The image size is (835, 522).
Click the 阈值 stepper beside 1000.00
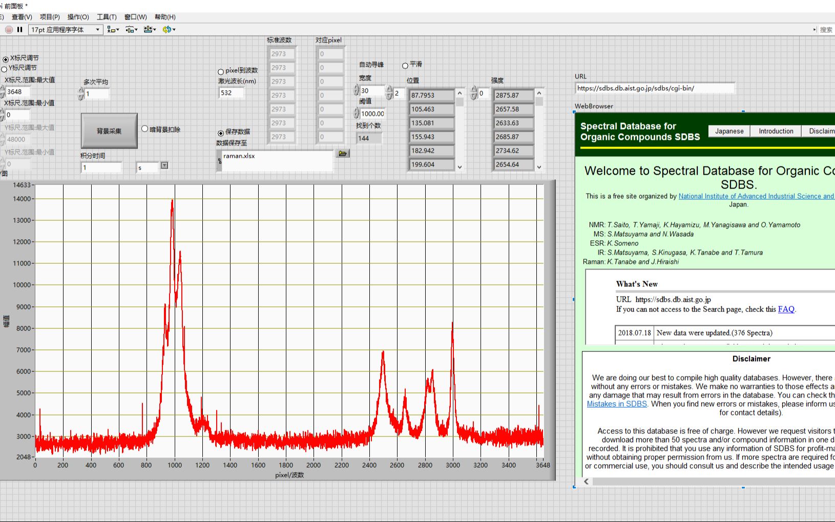coord(357,113)
